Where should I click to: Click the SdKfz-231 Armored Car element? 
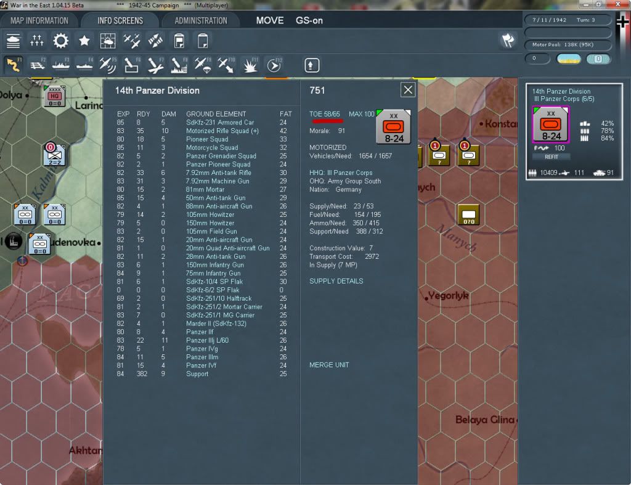point(220,123)
